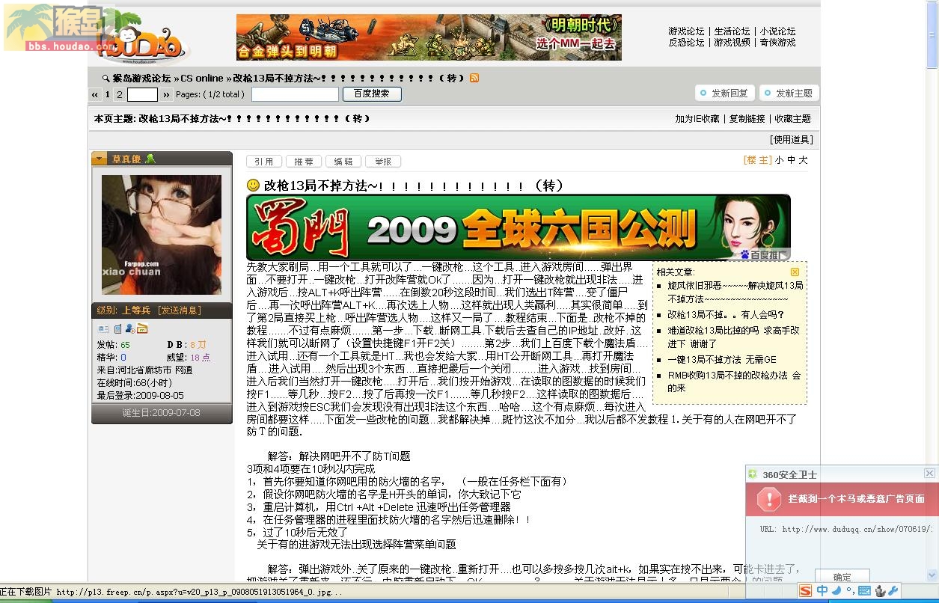The image size is (939, 603).
Task: Click the page scrollbar down arrow
Action: pyautogui.click(x=932, y=575)
